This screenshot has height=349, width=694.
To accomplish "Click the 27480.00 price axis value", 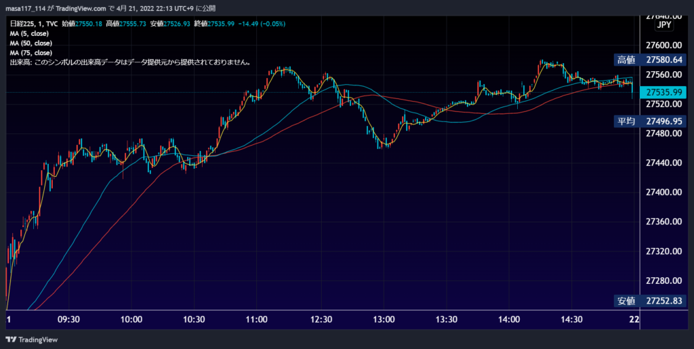I will [664, 133].
